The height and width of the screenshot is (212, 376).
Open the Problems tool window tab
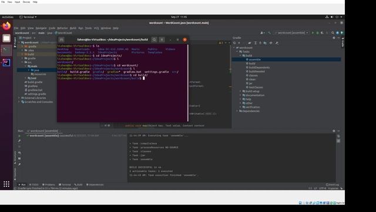49,184
